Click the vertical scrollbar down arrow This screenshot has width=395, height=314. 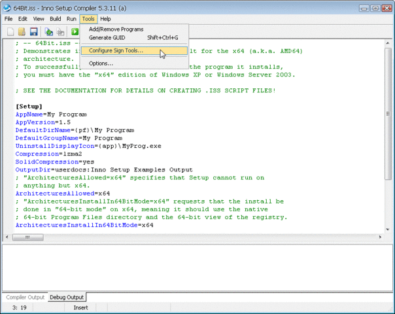pyautogui.click(x=388, y=230)
